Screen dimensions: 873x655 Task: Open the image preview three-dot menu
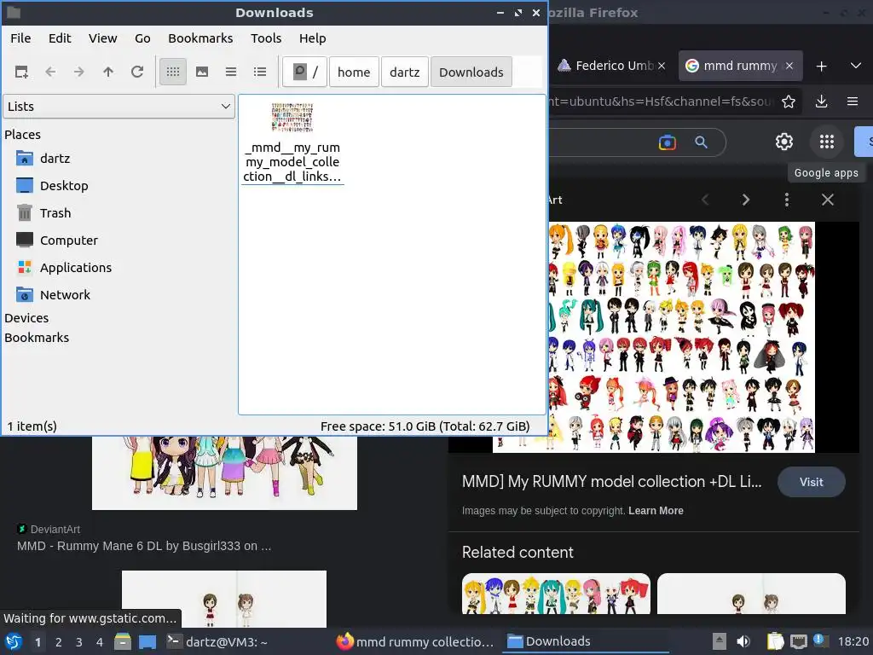(x=787, y=200)
